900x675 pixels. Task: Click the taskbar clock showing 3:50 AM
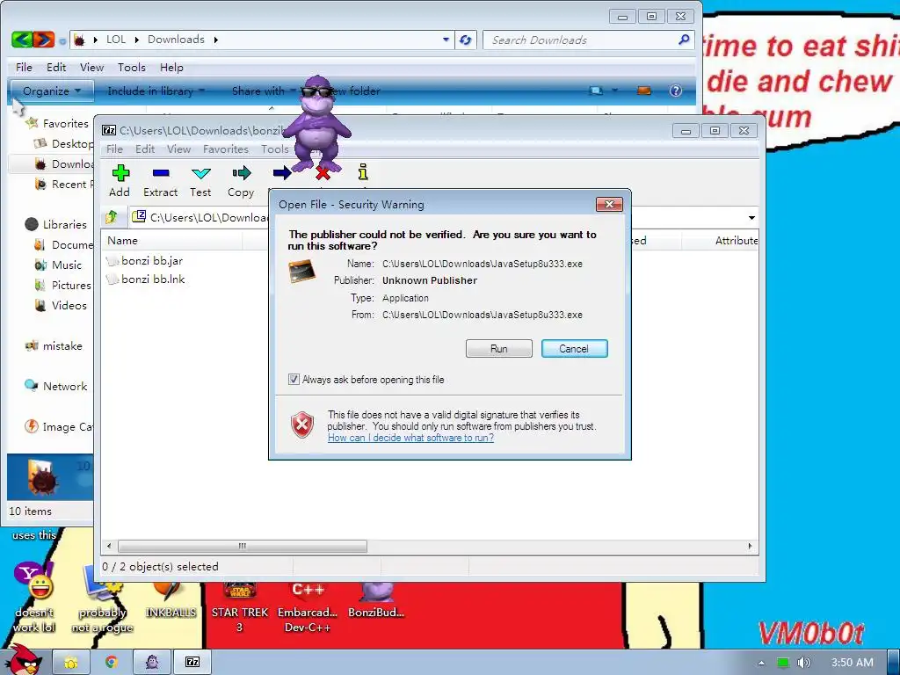click(x=853, y=663)
